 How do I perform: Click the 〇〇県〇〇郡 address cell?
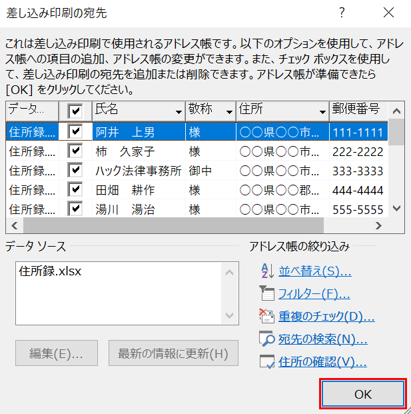(x=282, y=190)
